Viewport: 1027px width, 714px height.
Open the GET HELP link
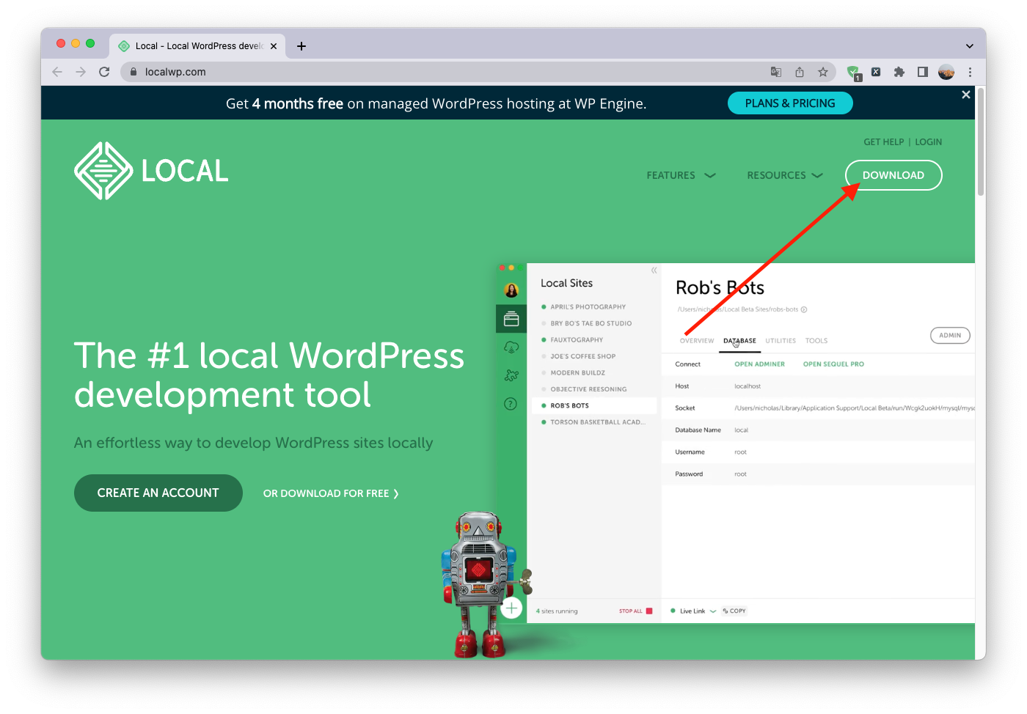pyautogui.click(x=883, y=142)
